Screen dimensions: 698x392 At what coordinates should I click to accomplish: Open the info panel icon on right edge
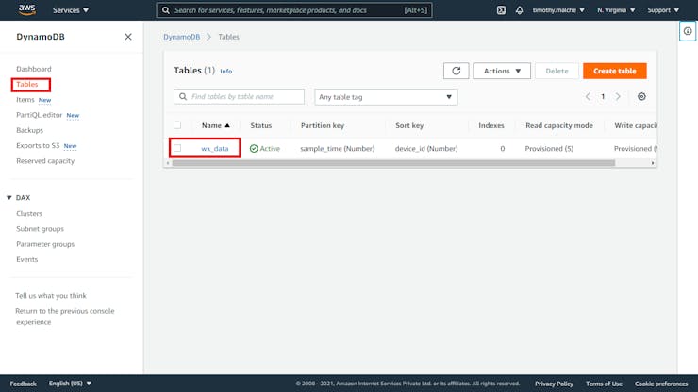pyautogui.click(x=688, y=31)
